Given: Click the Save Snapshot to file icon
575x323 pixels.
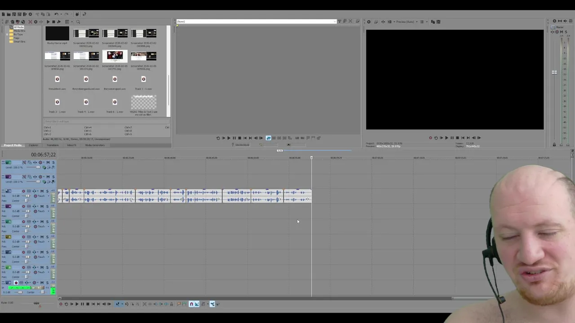Looking at the screenshot, I should (x=438, y=22).
